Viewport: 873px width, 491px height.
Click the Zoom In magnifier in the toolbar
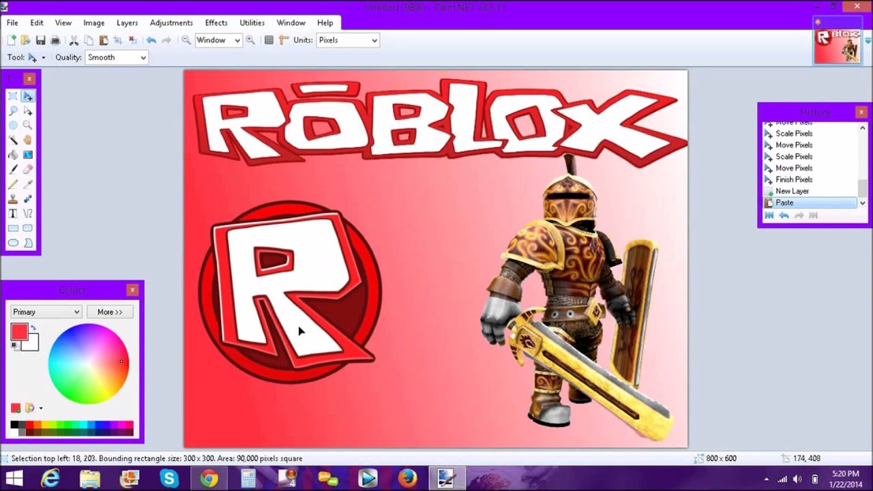coord(250,40)
